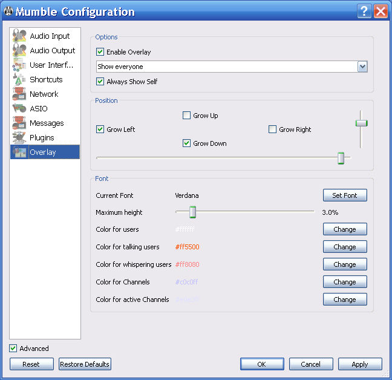392x380 pixels.
Task: Click the Network sidebar icon
Action: [19, 94]
